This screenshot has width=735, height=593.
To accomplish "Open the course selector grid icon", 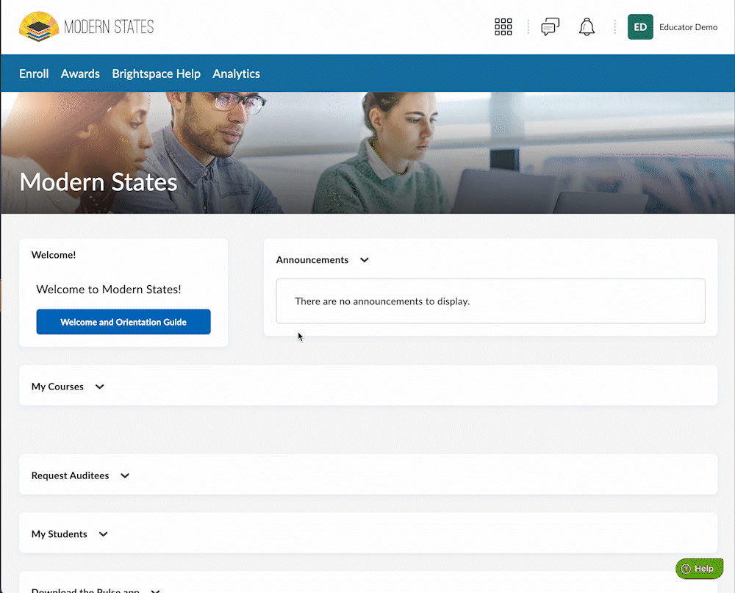I will coord(503,27).
